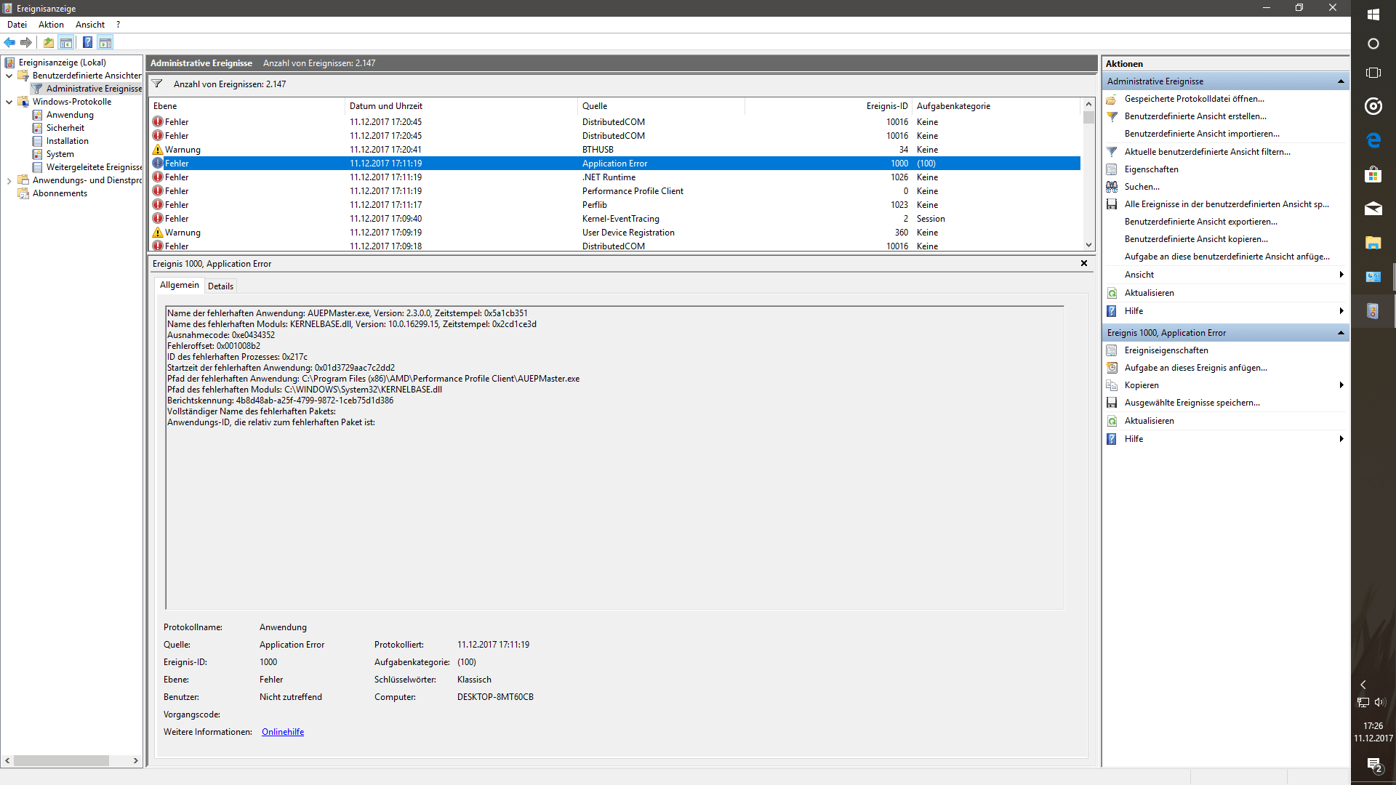Click the up-one-level folder toolbar icon
Screen dimensions: 1396x785
point(48,42)
